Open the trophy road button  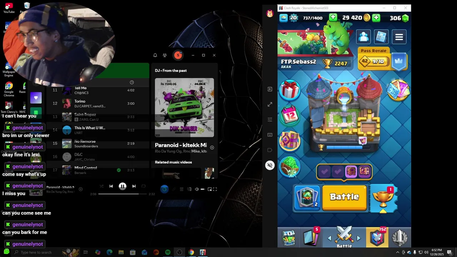383,199
